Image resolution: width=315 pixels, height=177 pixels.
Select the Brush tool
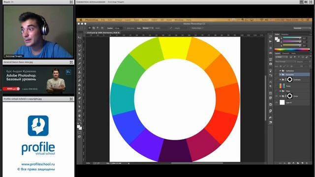80,67
